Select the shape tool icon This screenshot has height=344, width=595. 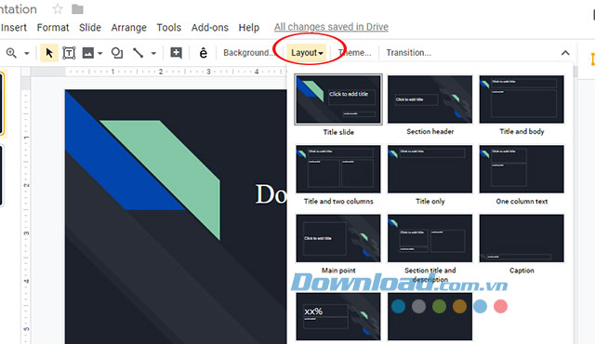coord(117,53)
